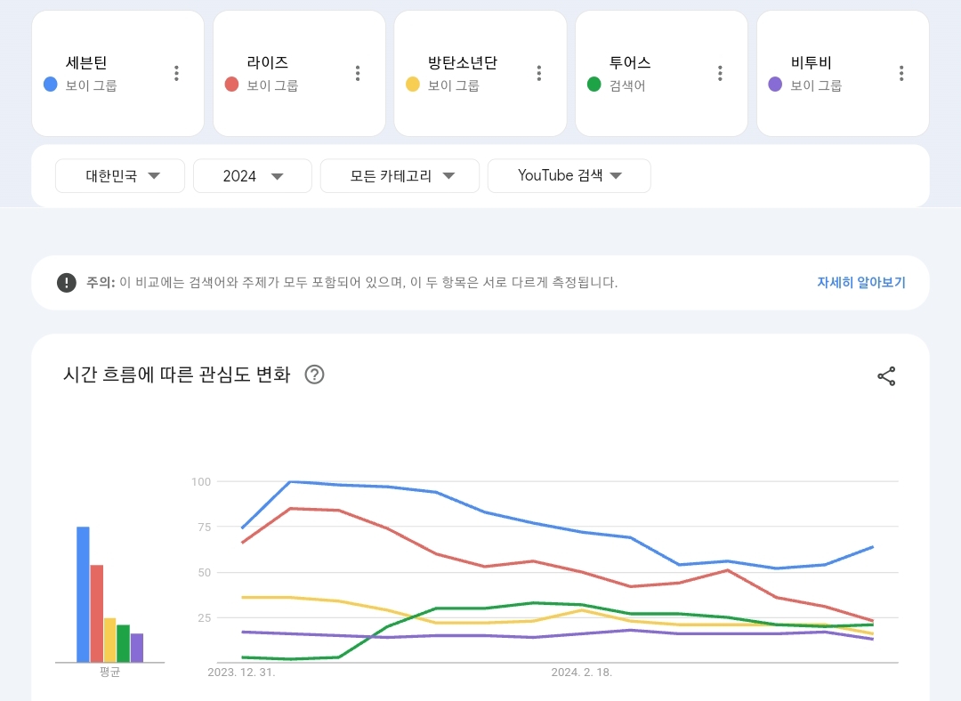Click the 자세히 알아보기 link

click(860, 283)
